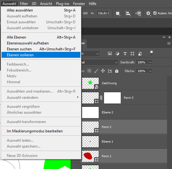
Task: Open the gear settings options
Action: click(148, 13)
